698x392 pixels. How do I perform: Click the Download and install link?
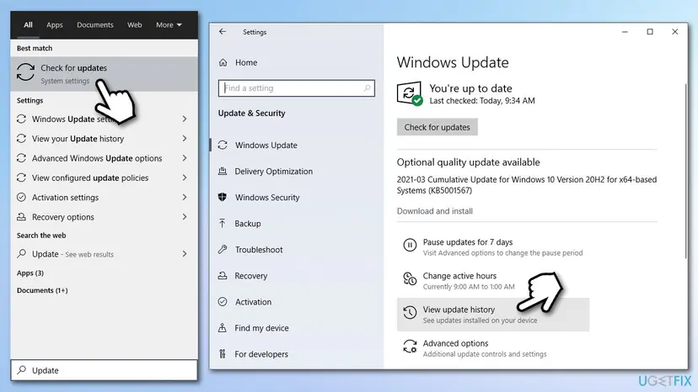[x=434, y=211]
